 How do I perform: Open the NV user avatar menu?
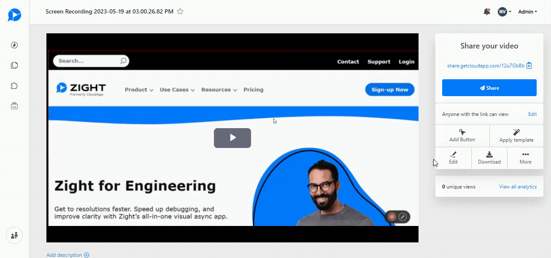pos(504,12)
